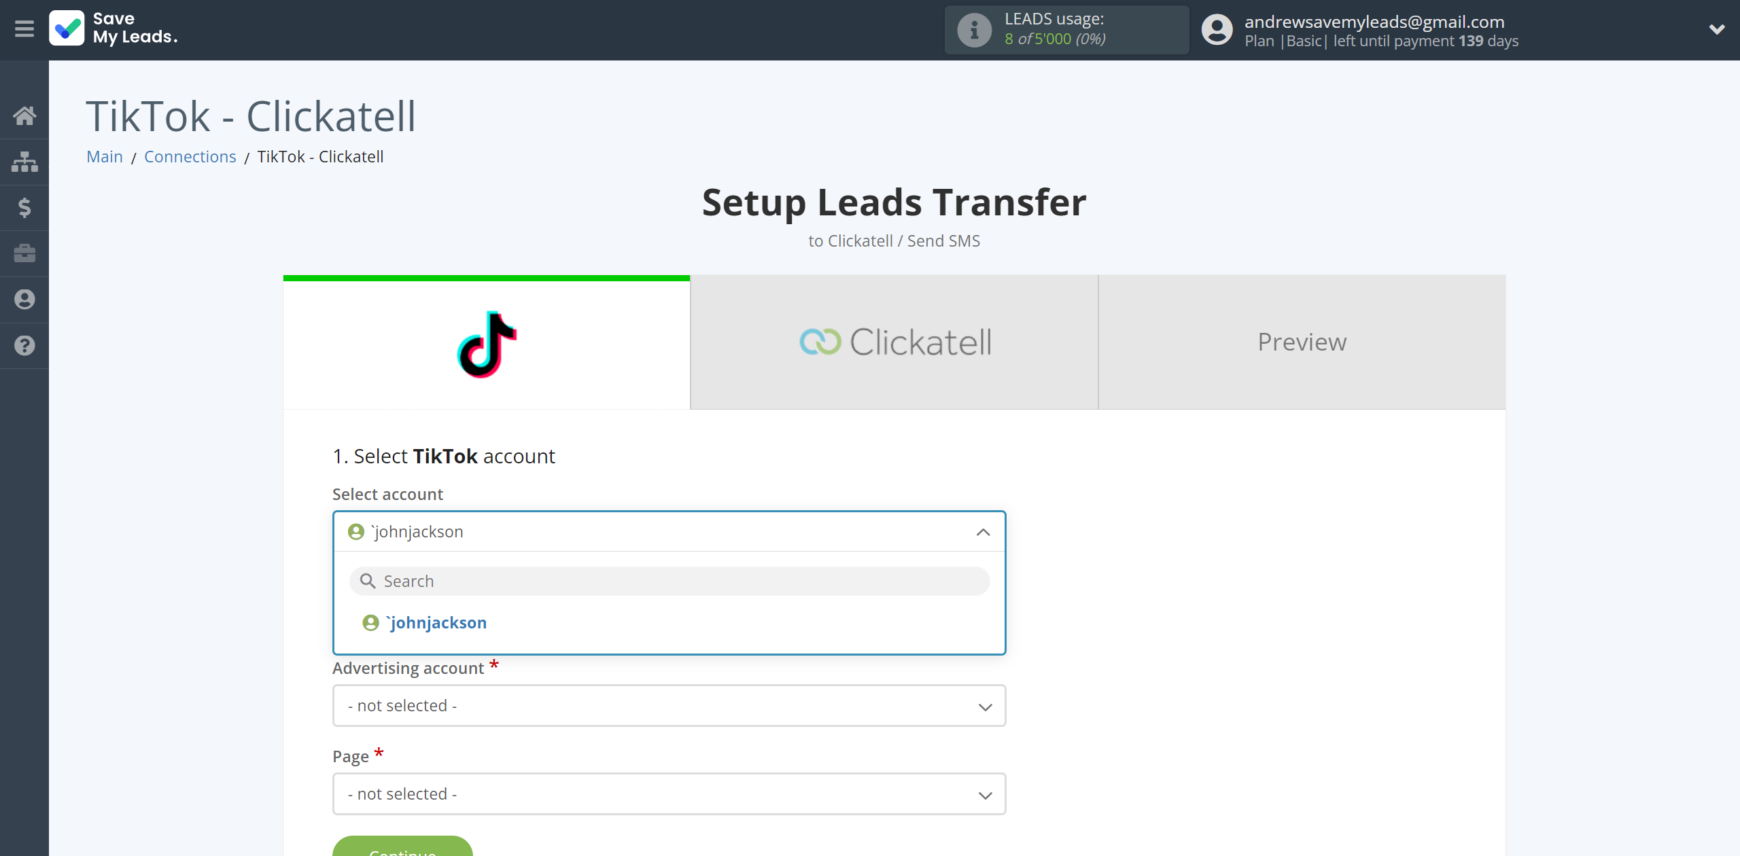Click the hamburger menu icon top-left
Image resolution: width=1740 pixels, height=856 pixels.
pyautogui.click(x=23, y=29)
